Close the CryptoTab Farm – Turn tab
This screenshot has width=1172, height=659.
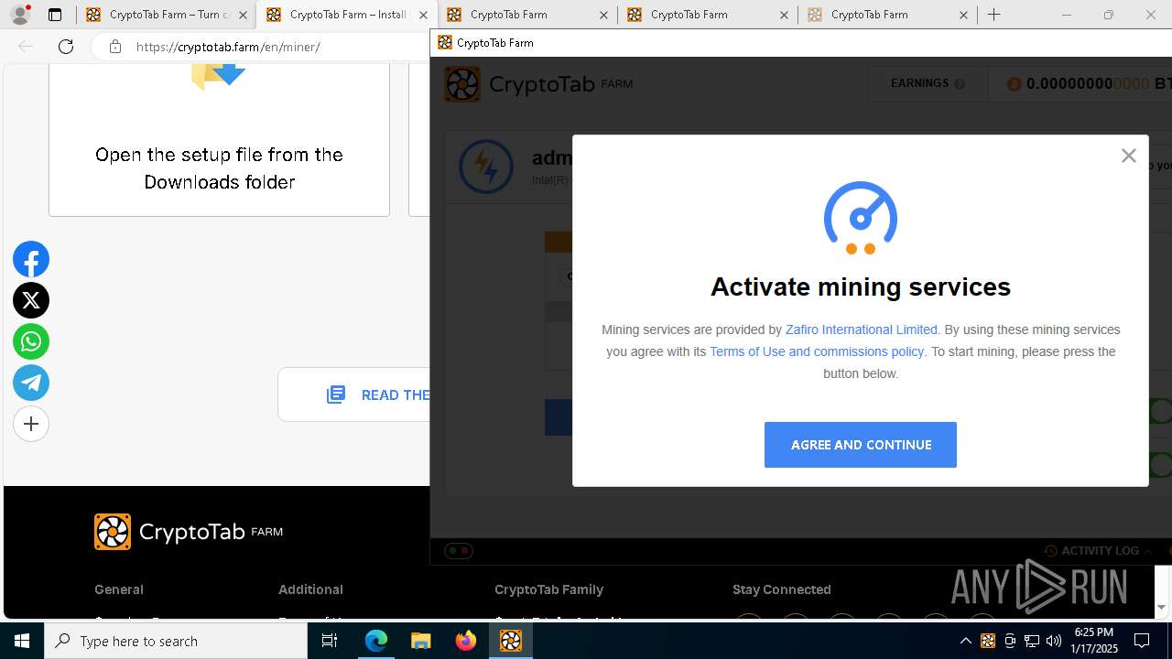(x=243, y=15)
